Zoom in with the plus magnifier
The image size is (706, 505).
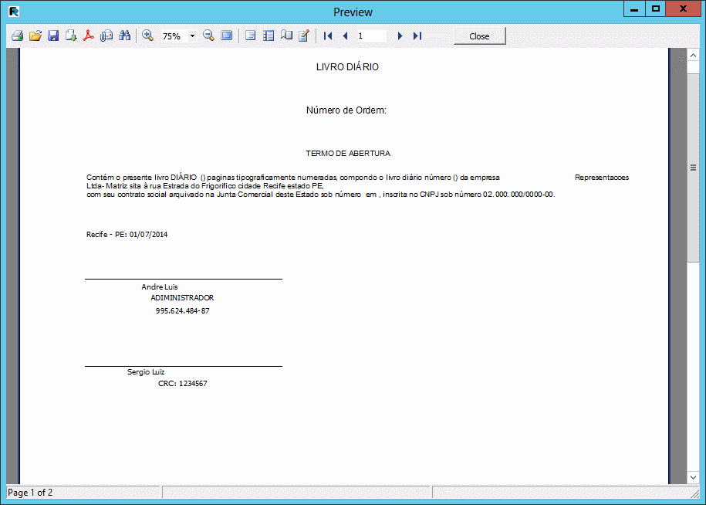(147, 36)
